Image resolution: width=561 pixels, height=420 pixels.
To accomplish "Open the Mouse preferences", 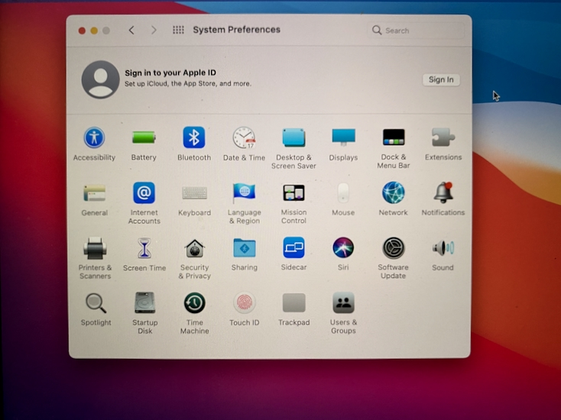I will [343, 193].
